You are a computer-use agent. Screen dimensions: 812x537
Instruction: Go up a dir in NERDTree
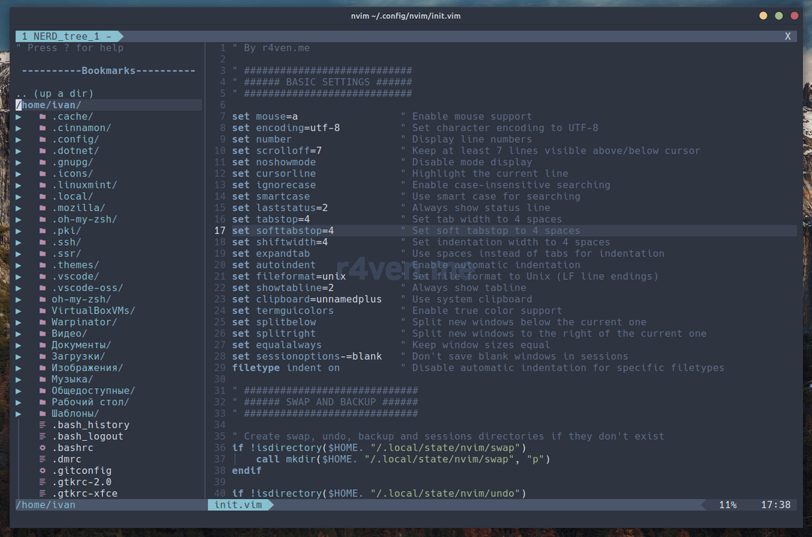tap(55, 93)
